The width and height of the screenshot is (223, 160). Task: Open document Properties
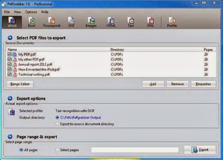[203, 84]
